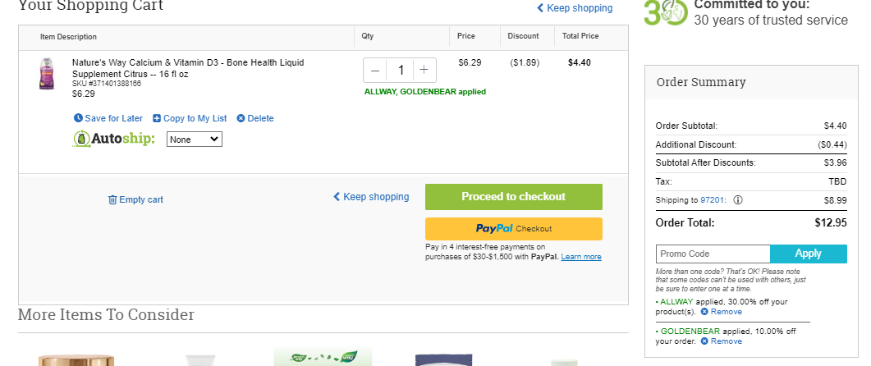Increase quantity with the plus button

coord(424,70)
